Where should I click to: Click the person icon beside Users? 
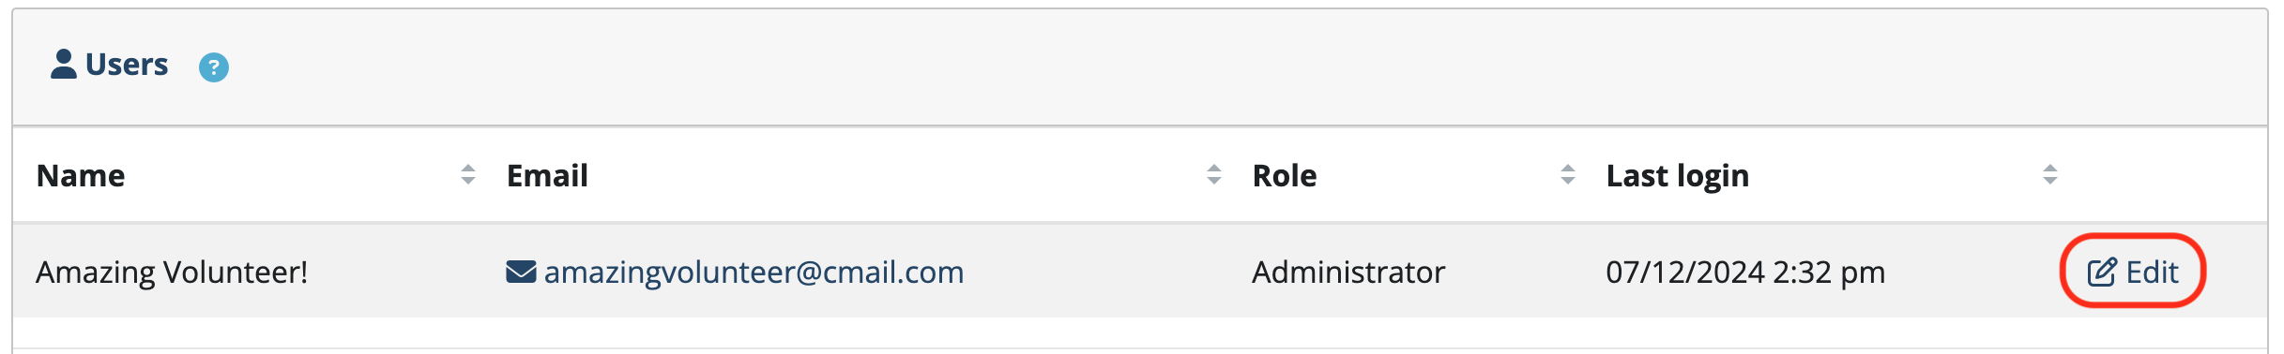point(64,64)
